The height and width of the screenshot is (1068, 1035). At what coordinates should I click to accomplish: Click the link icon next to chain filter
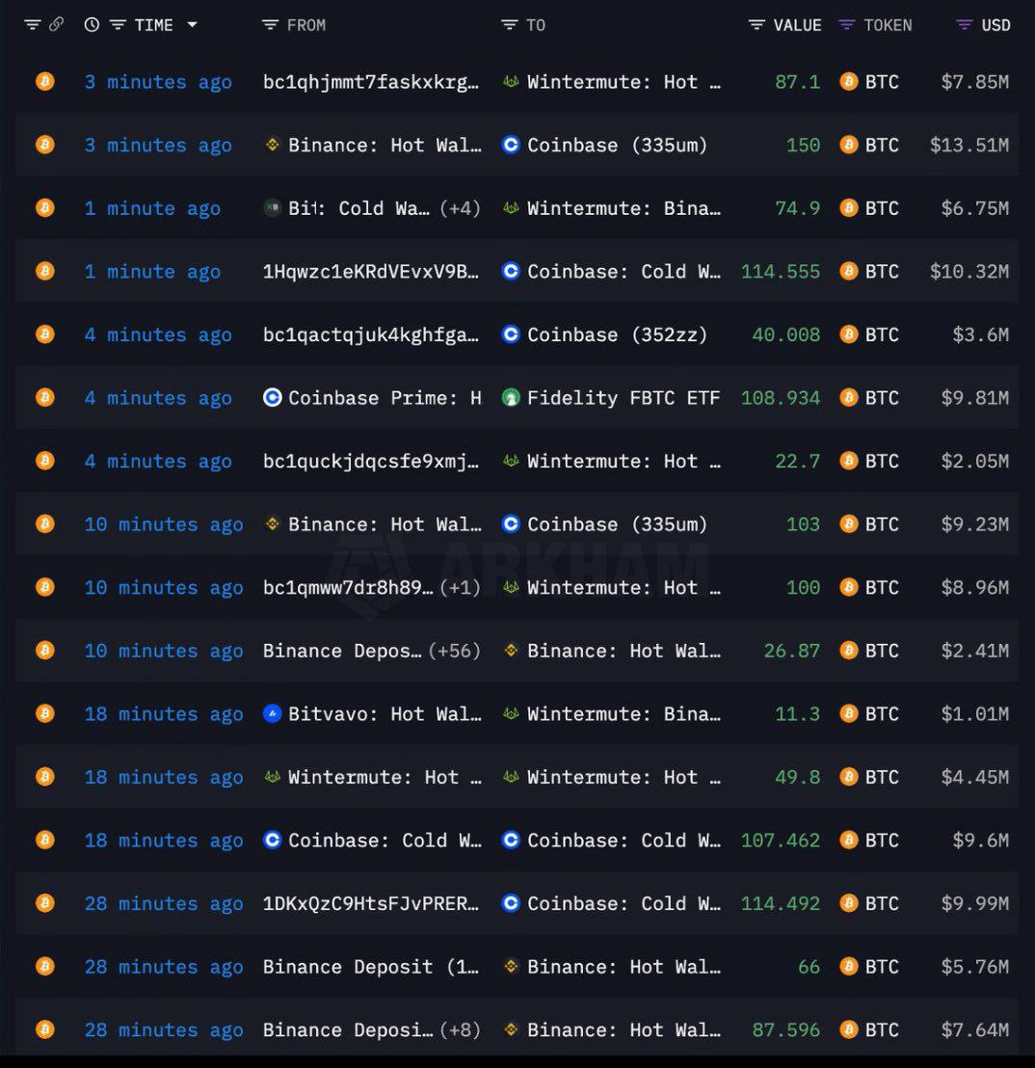click(x=55, y=24)
